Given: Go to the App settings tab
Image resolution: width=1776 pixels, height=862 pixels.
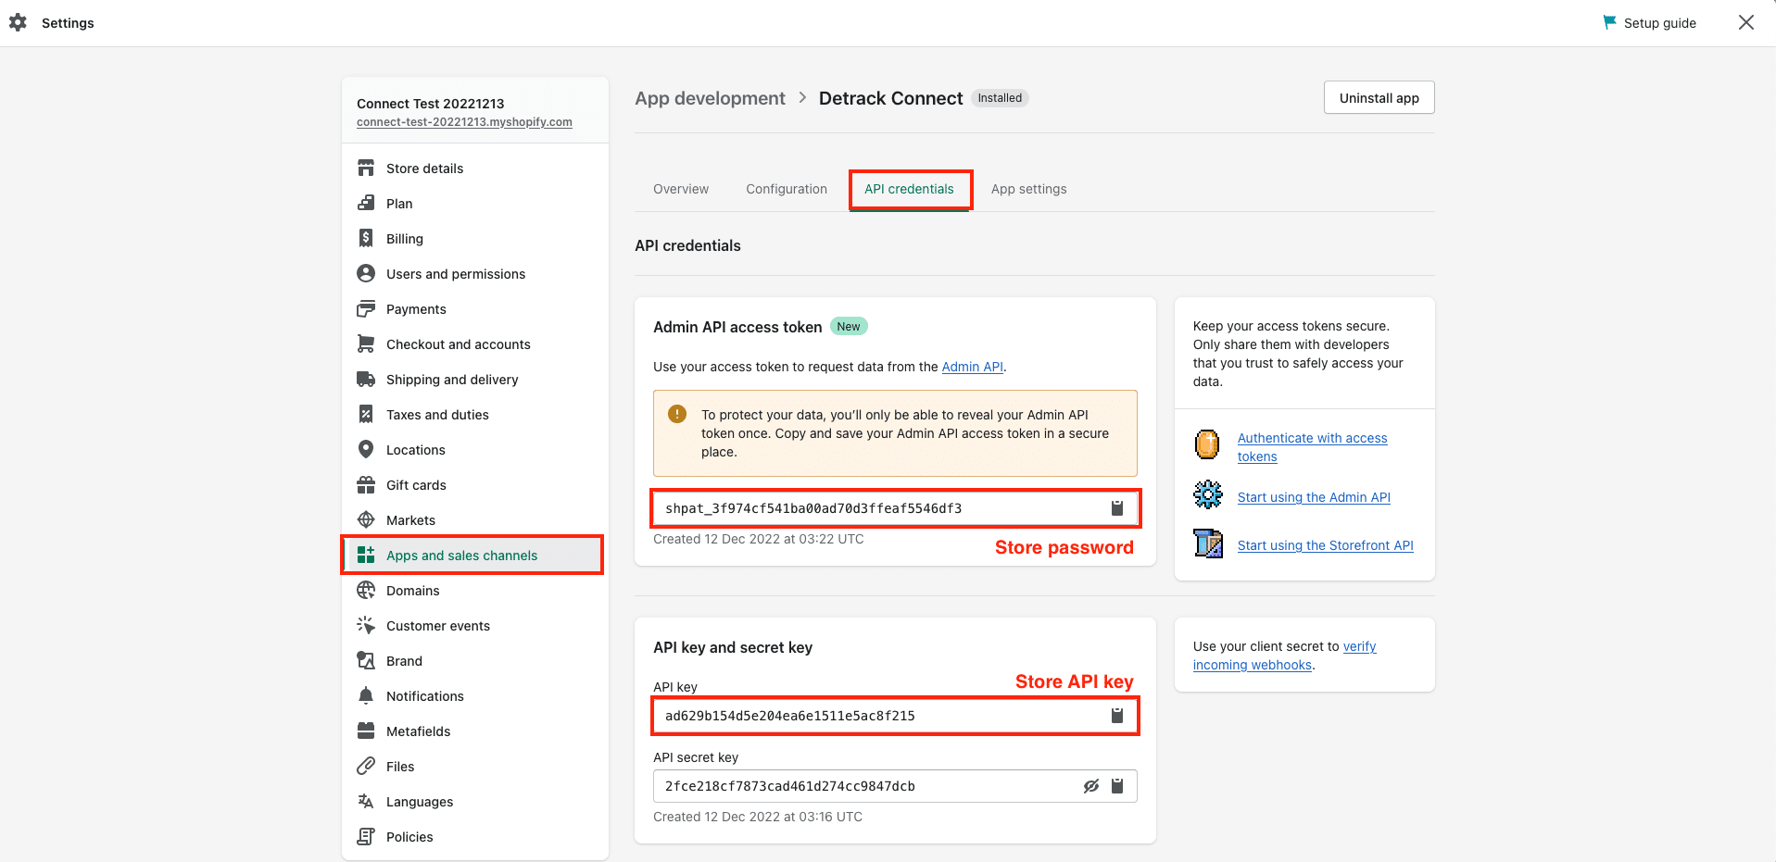Looking at the screenshot, I should pyautogui.click(x=1028, y=189).
